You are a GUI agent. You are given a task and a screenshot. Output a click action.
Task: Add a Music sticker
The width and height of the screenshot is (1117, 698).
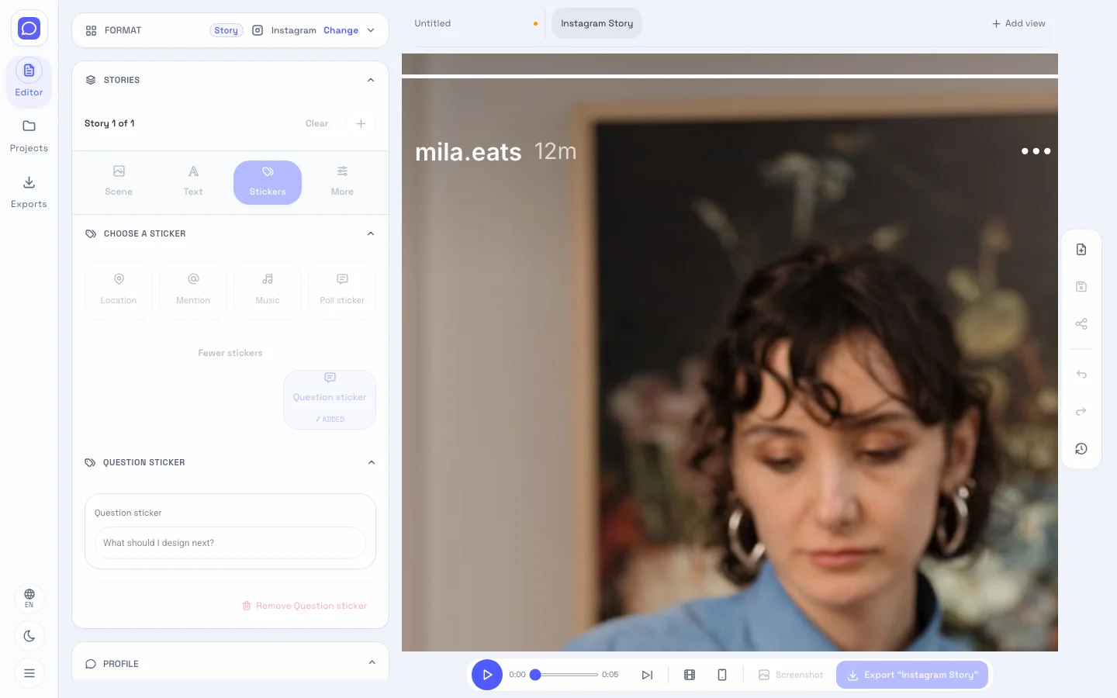coord(268,291)
